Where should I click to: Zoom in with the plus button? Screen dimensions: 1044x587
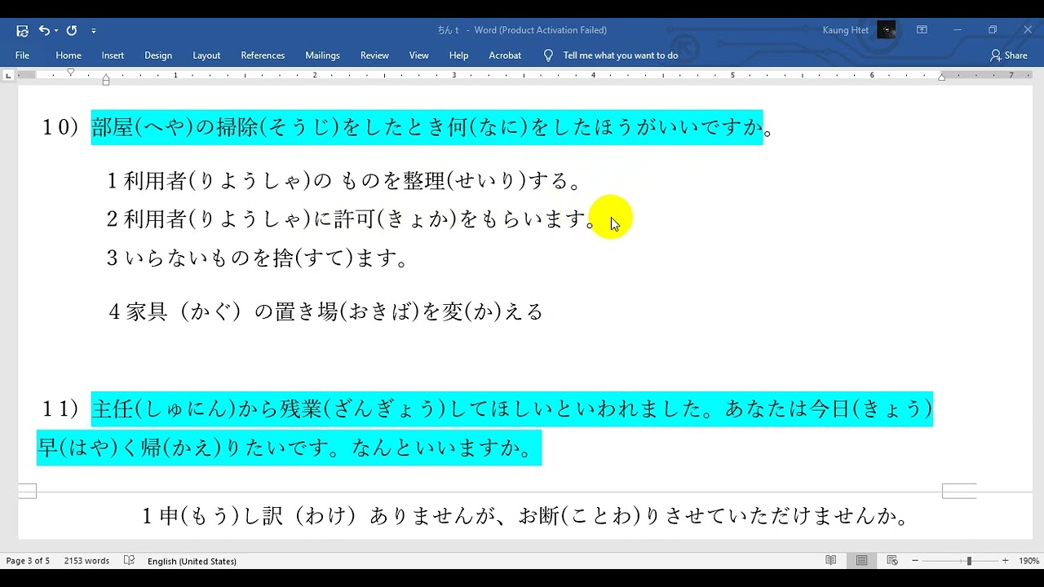pyautogui.click(x=1005, y=561)
